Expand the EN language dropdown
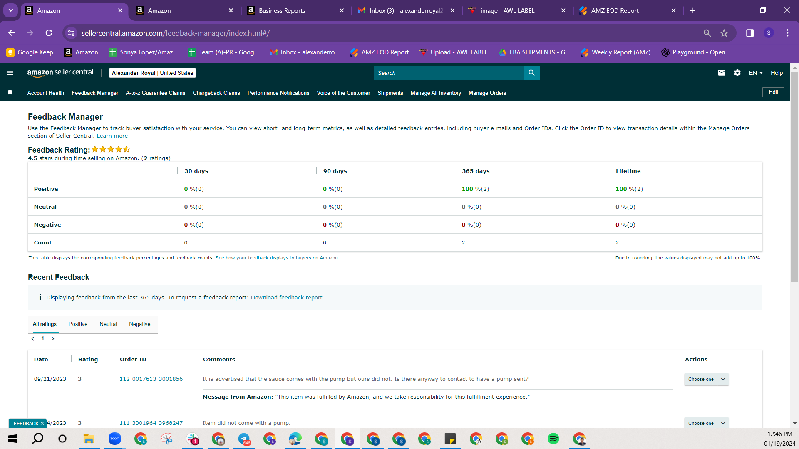Viewport: 799px width, 449px height. click(756, 73)
